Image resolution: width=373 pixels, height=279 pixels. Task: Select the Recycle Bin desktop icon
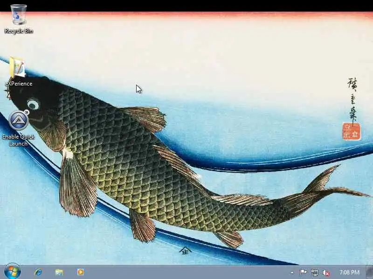click(x=19, y=14)
